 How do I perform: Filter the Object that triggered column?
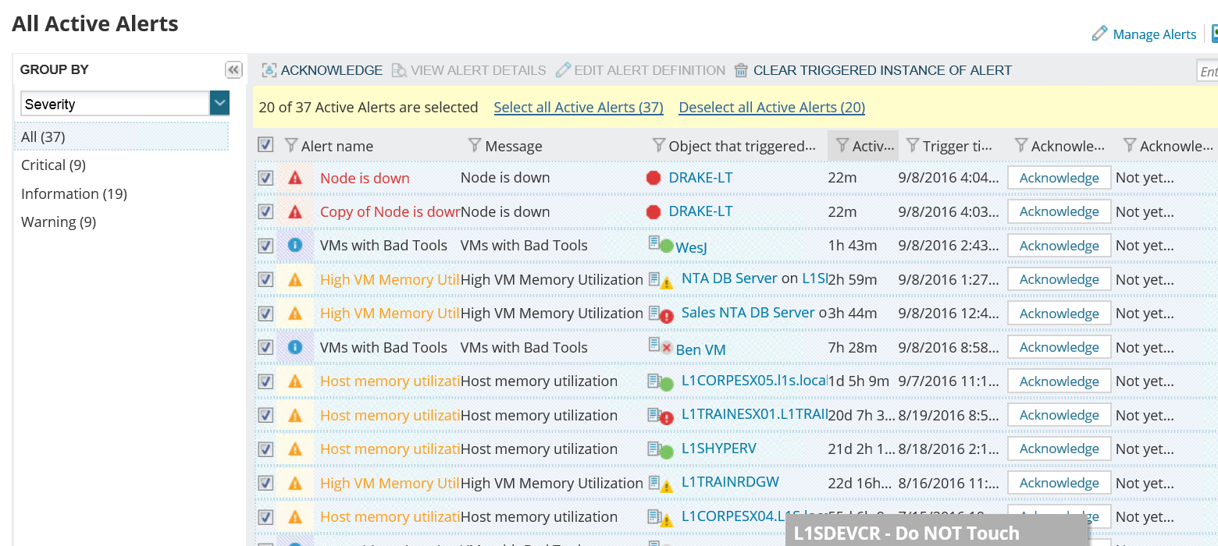tap(659, 145)
